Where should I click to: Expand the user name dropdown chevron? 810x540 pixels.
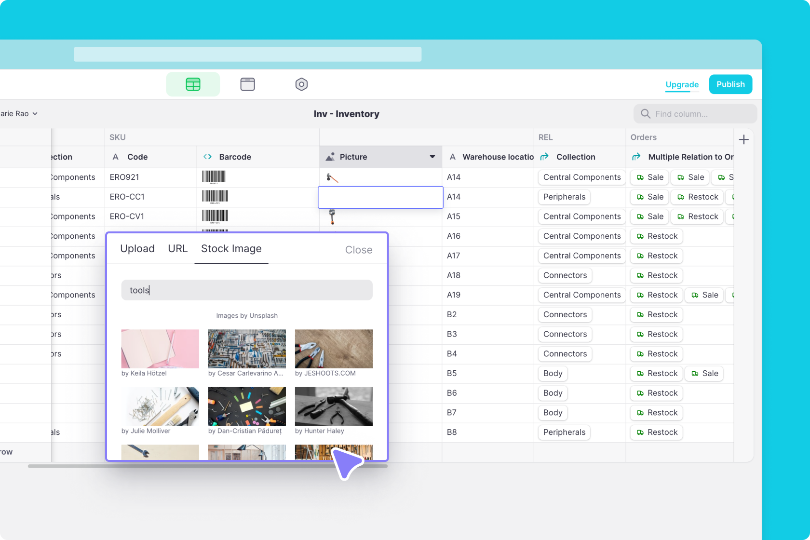click(35, 114)
